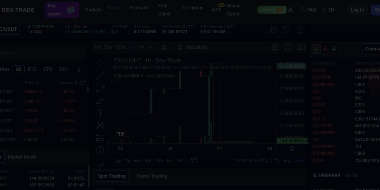Open Free Coins page
Image resolution: width=380 pixels, height=190 pixels.
(164, 10)
